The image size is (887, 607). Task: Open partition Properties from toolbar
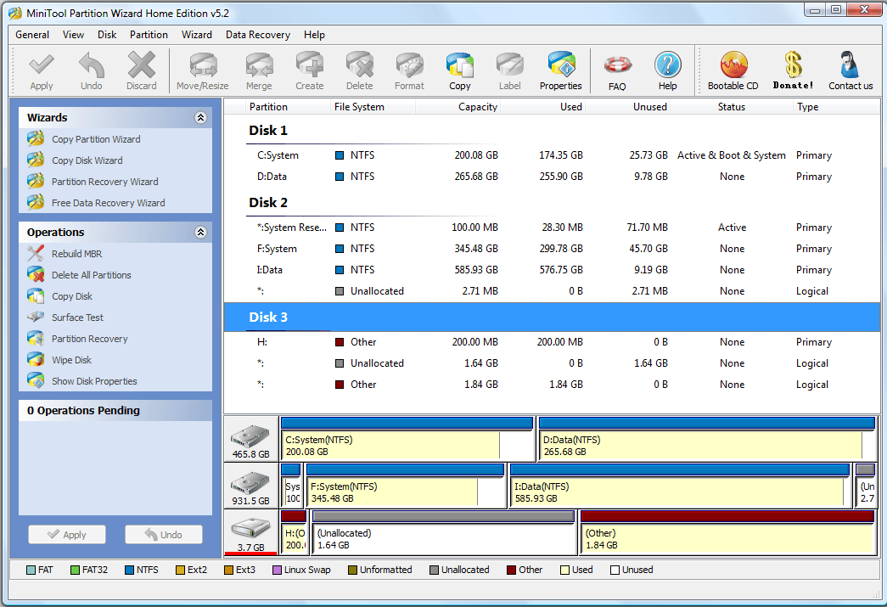(x=560, y=70)
